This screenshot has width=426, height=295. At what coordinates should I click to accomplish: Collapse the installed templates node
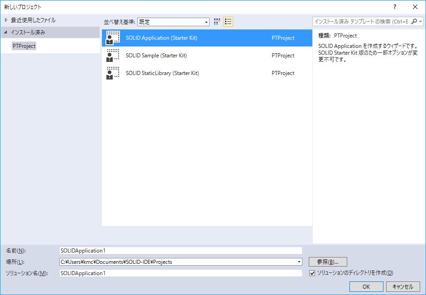(6, 33)
